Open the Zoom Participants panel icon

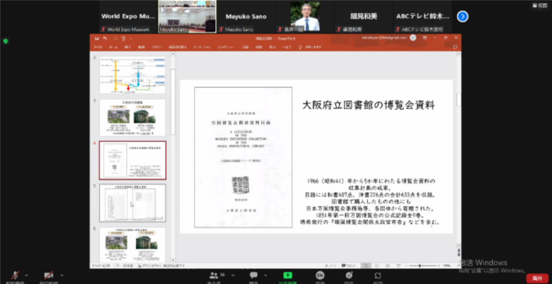215,275
